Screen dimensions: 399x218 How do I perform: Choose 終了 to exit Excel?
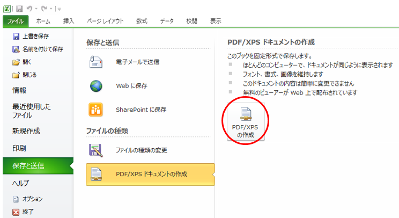[28, 212]
